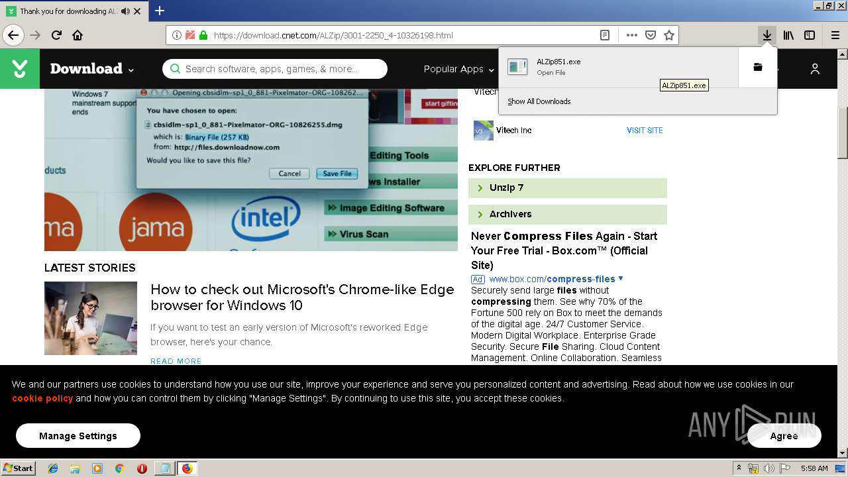Launch Opera from the taskbar
Viewport: 848px width, 477px height.
[142, 468]
